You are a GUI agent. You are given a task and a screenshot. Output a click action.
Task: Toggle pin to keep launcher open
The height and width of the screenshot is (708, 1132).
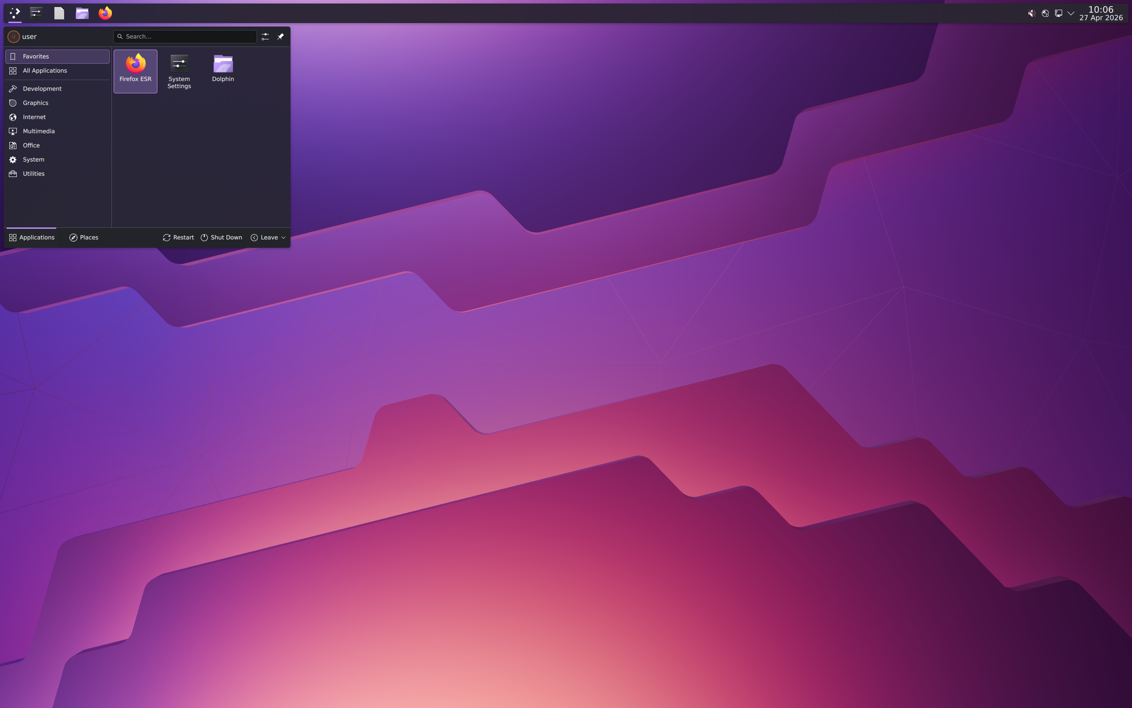click(281, 37)
